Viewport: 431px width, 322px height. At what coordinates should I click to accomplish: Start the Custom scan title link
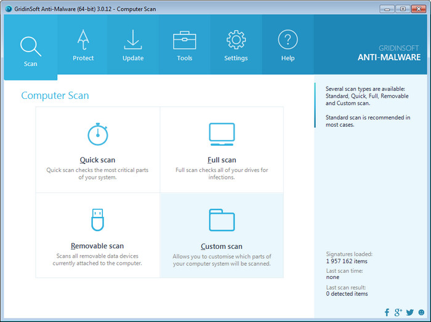222,246
